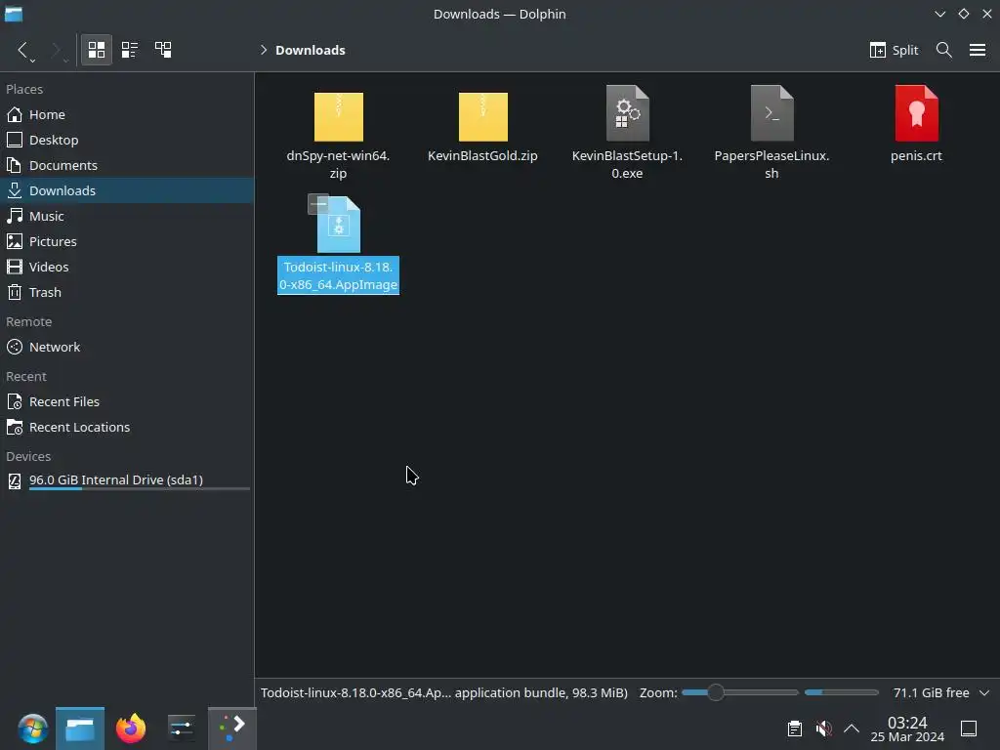Open the search icon in the toolbar
1000x750 pixels.
[x=944, y=50]
